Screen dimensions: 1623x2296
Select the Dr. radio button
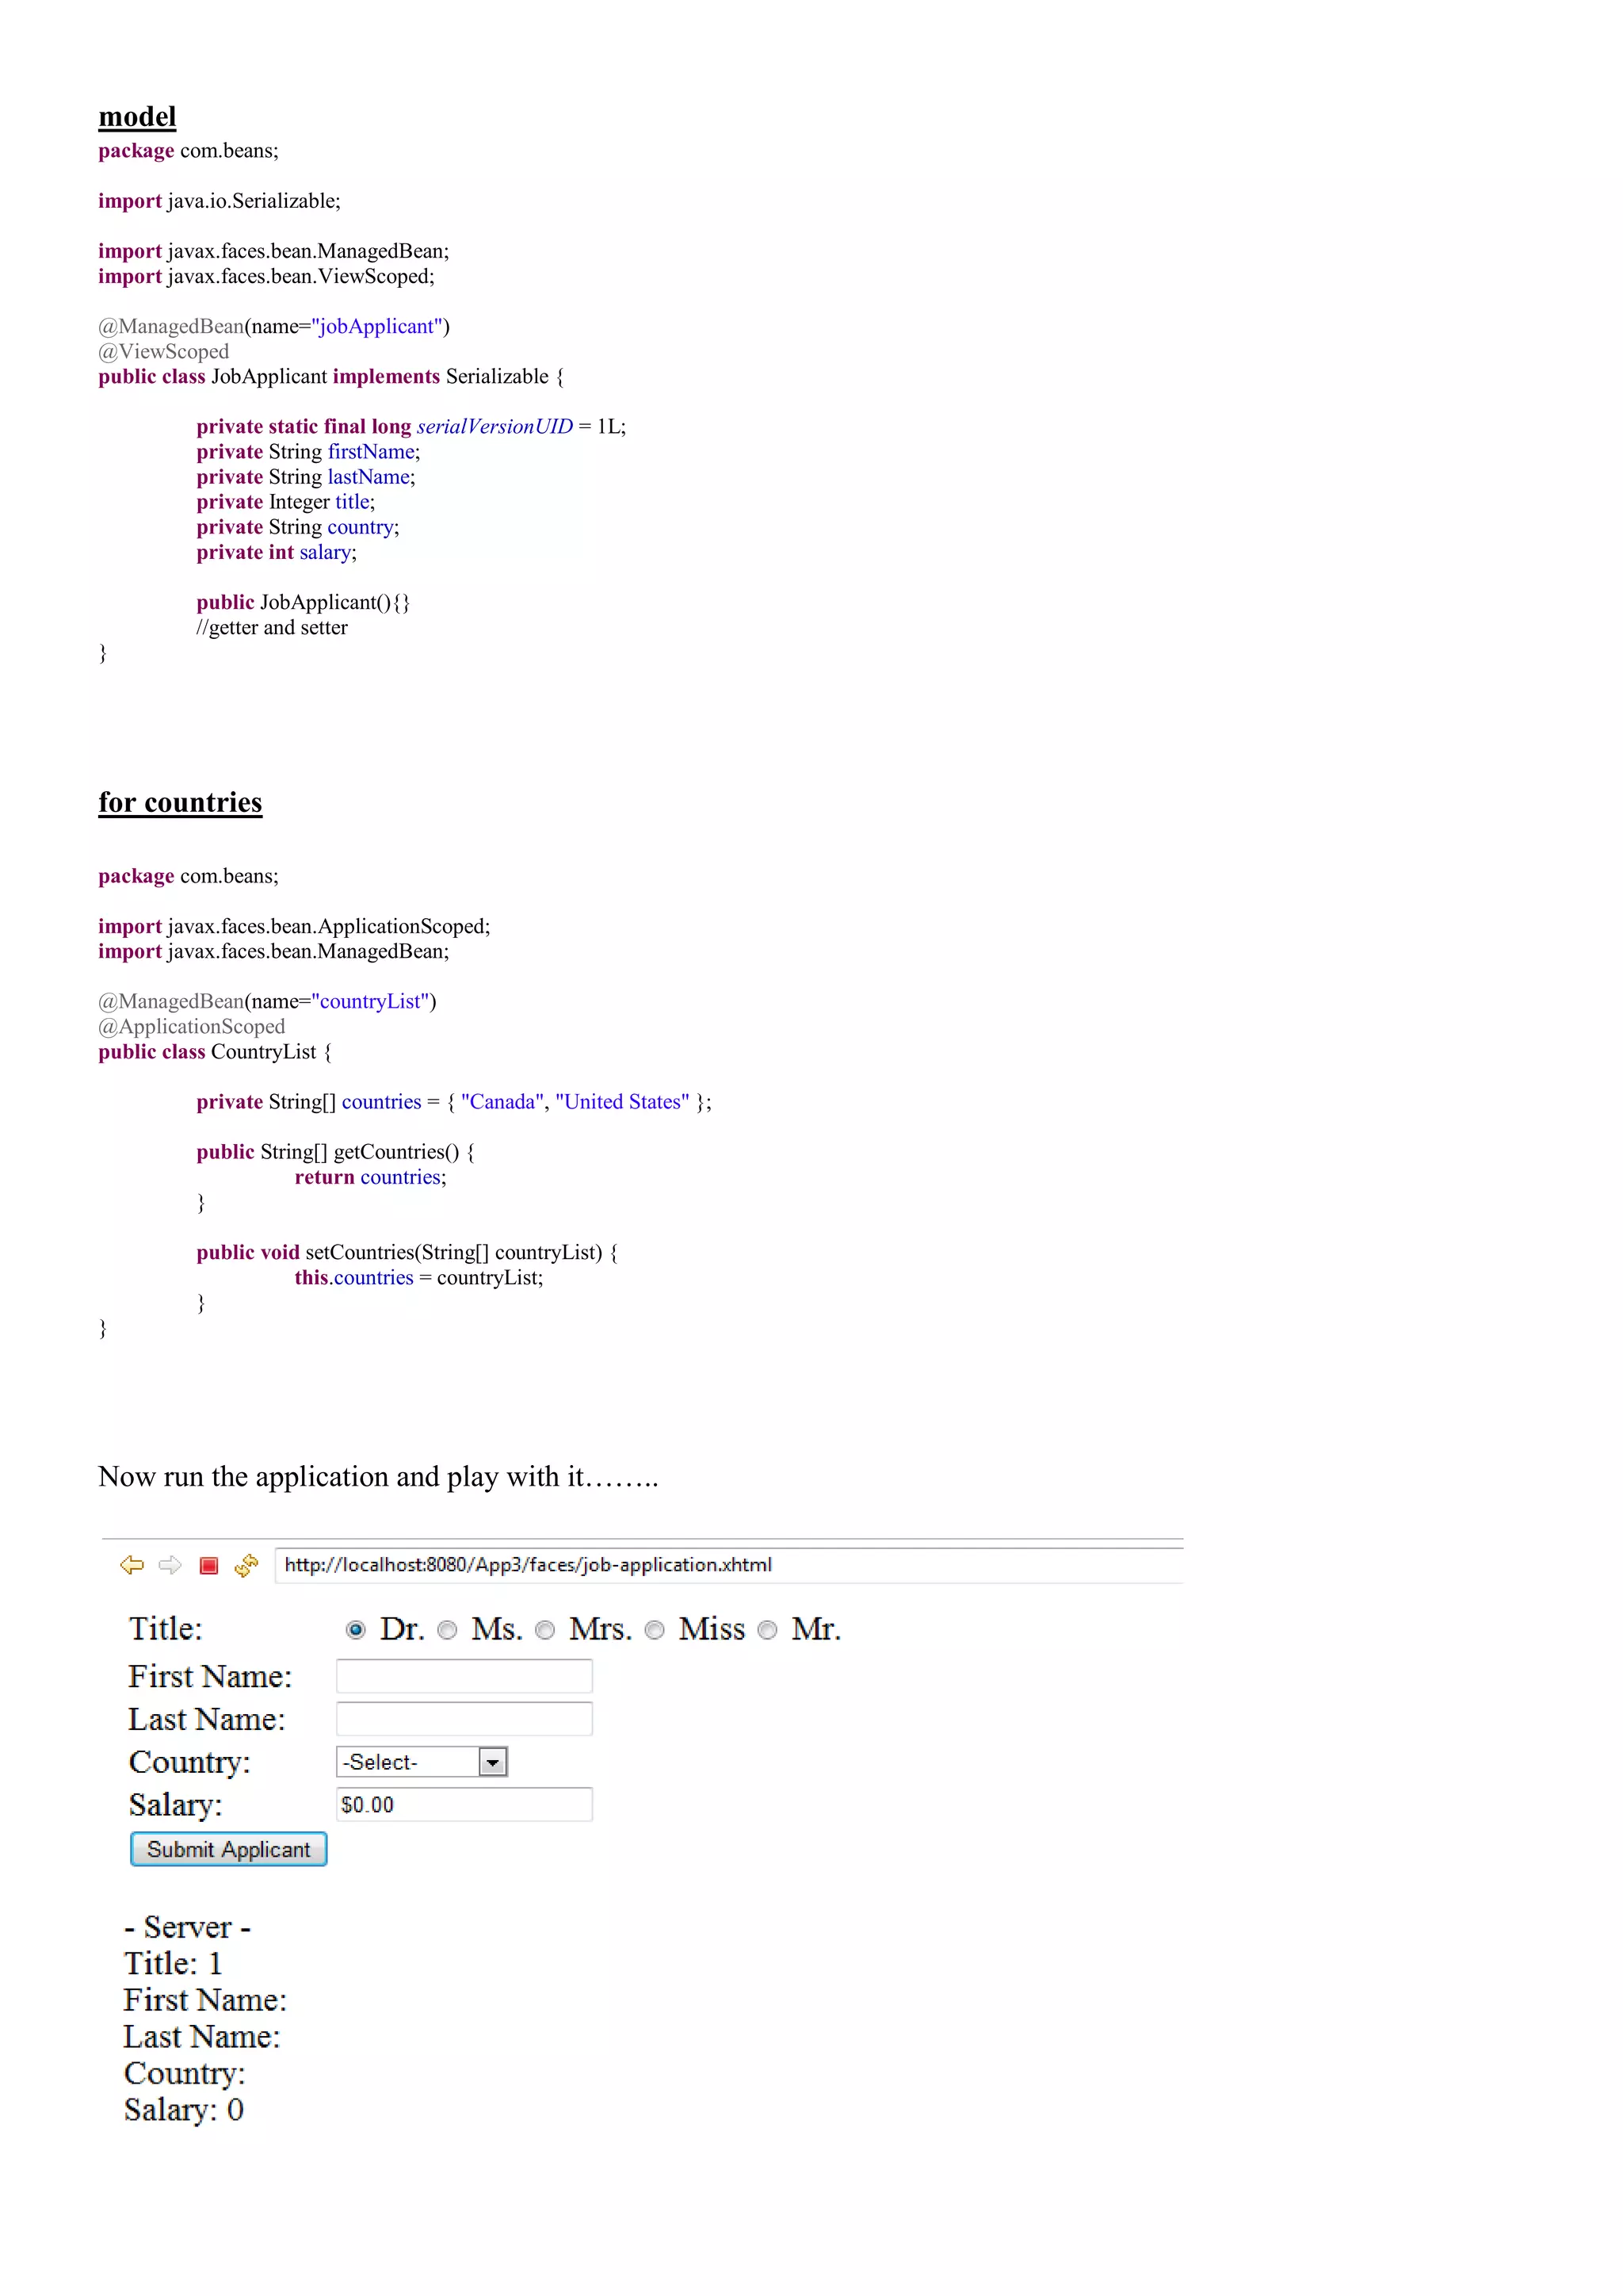click(x=356, y=1630)
